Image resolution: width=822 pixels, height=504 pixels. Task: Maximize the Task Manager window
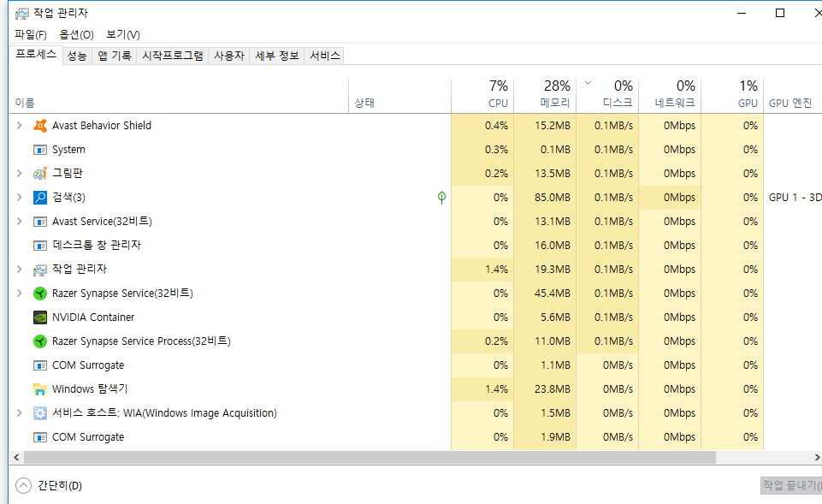click(780, 13)
